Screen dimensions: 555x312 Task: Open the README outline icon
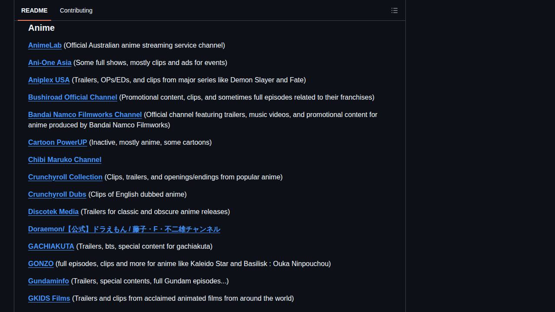click(394, 10)
